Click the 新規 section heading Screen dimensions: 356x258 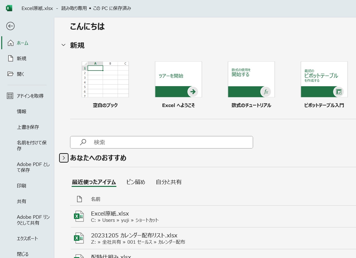pyautogui.click(x=77, y=45)
